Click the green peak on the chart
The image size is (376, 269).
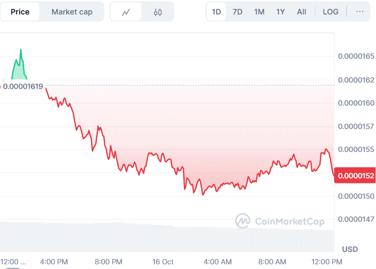click(20, 51)
